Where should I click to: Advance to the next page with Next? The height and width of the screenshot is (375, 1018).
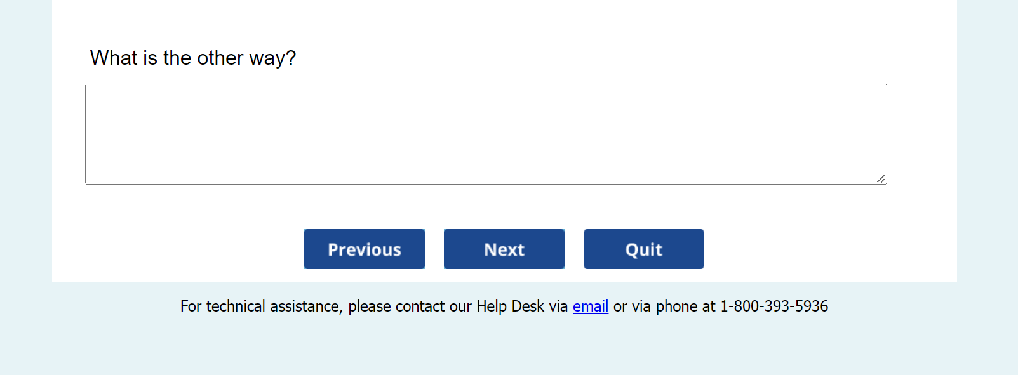point(504,249)
